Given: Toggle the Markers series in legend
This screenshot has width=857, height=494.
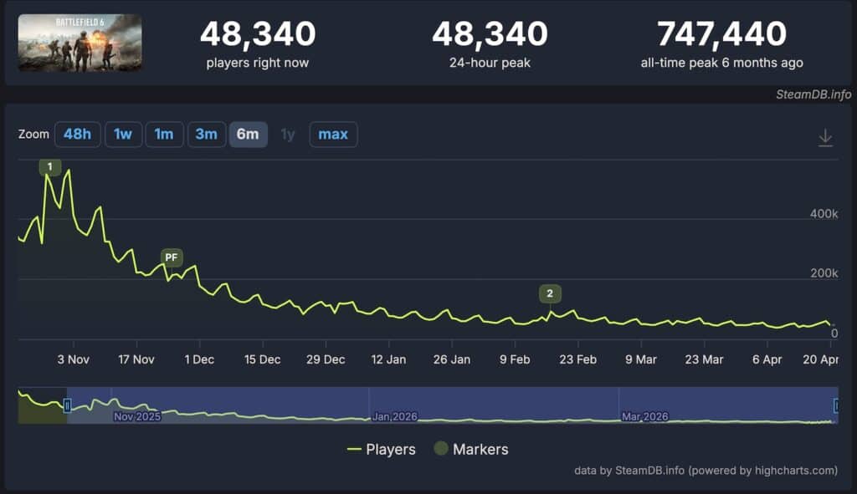Looking at the screenshot, I should 480,450.
